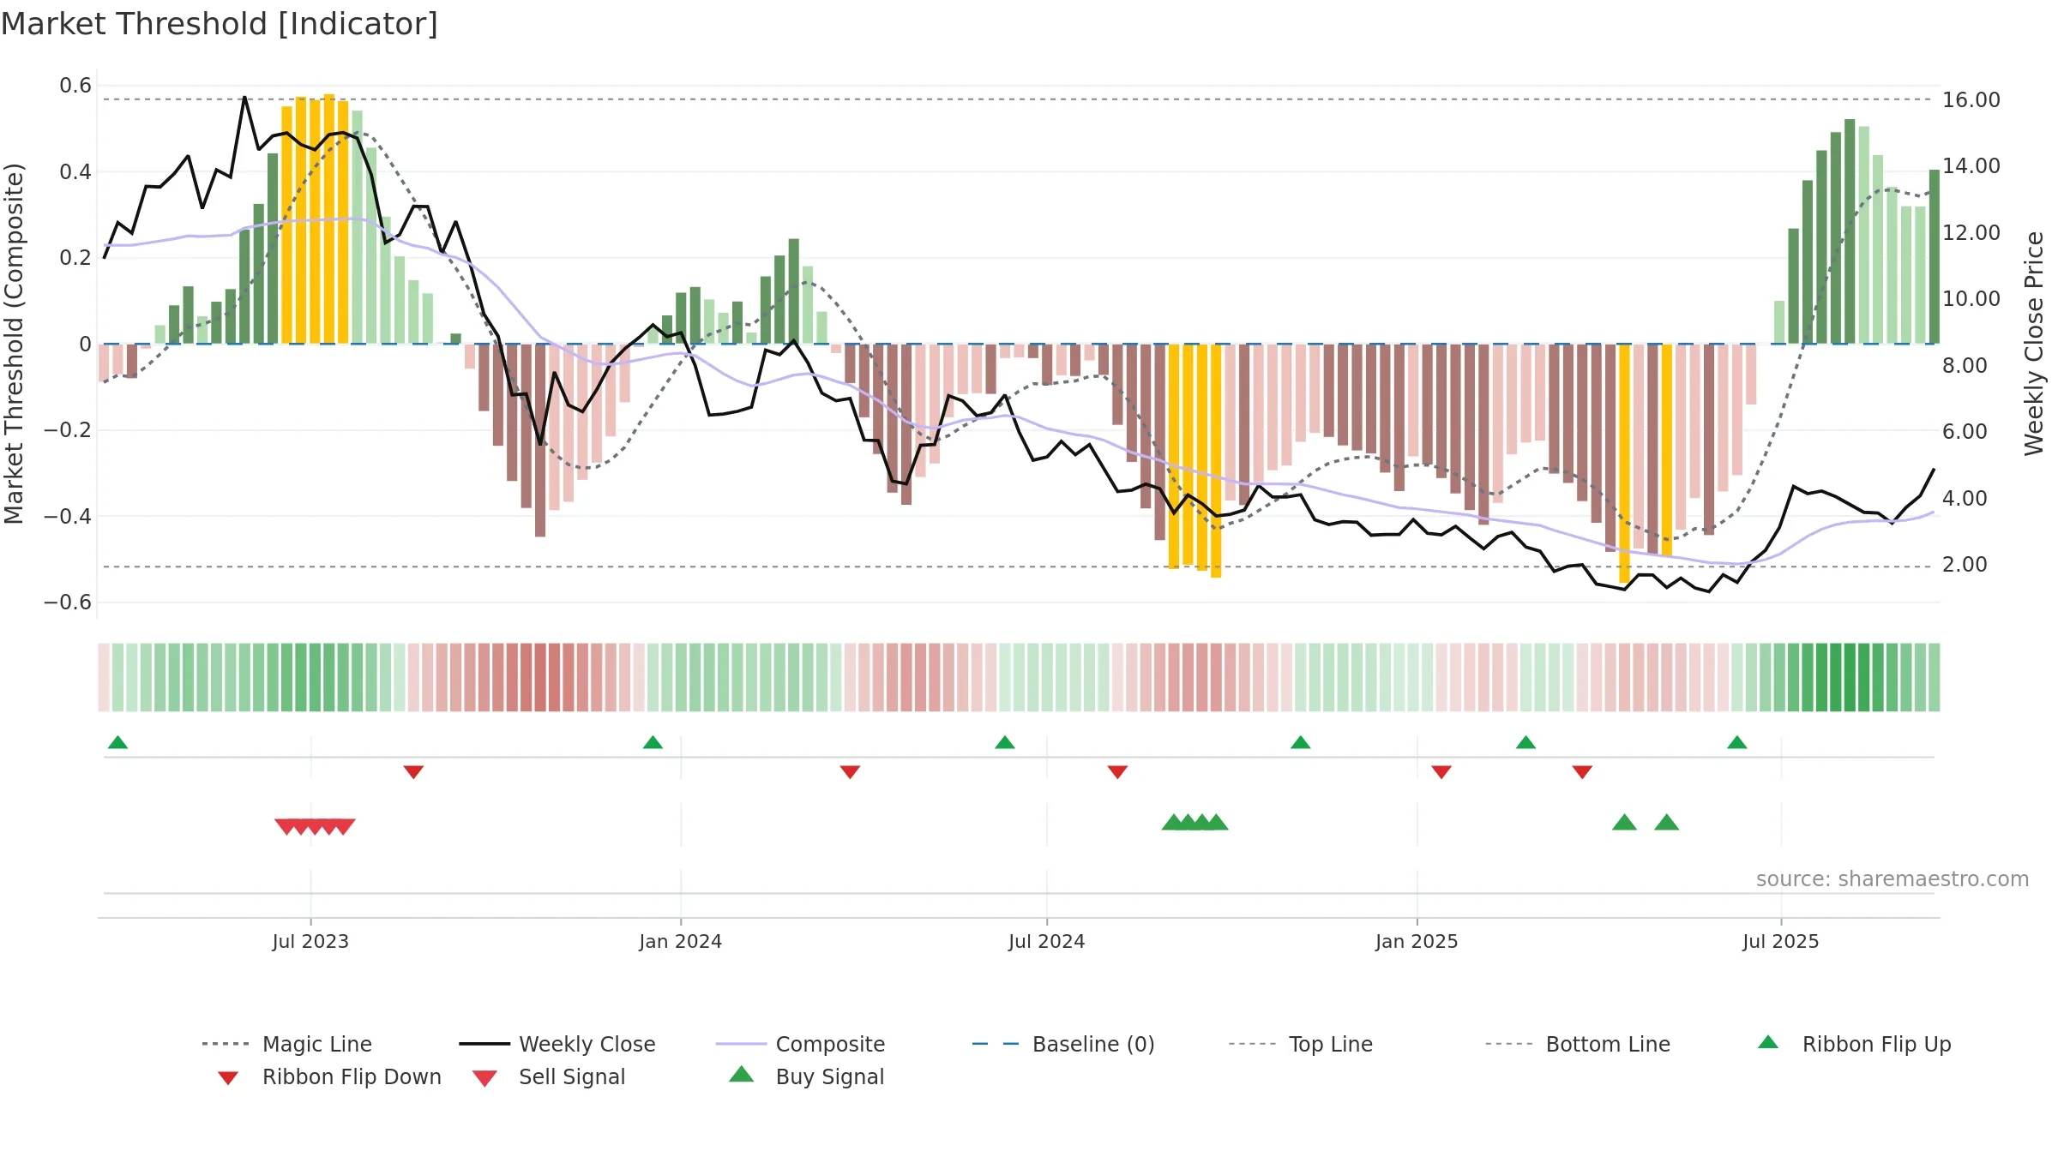Select the ribbon flip down marker after Jul 2023
The height and width of the screenshot is (1157, 2058).
tap(413, 772)
